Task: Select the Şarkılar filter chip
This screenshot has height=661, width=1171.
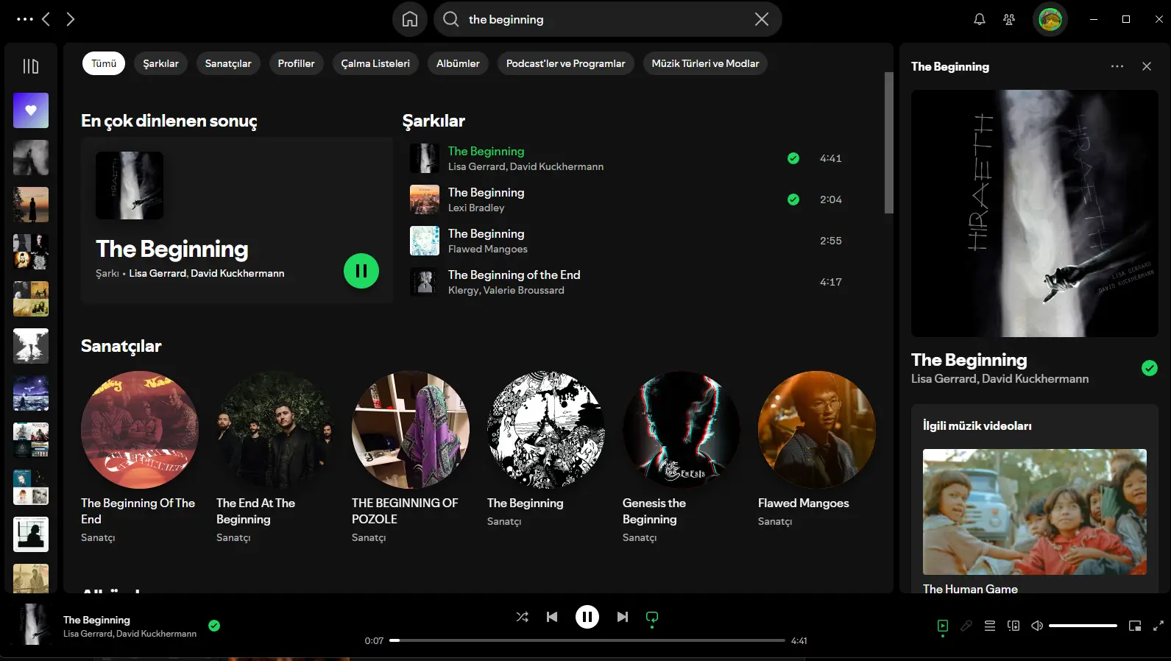Action: coord(160,63)
